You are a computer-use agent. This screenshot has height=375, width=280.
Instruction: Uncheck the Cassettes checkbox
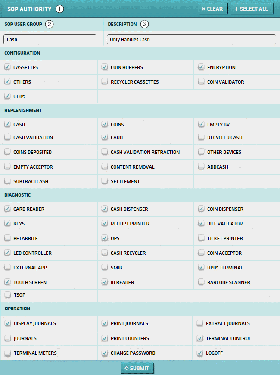(x=7, y=67)
